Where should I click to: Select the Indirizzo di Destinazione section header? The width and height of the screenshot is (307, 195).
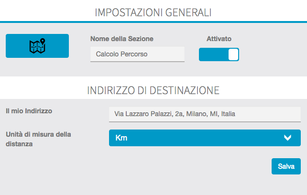point(153,90)
